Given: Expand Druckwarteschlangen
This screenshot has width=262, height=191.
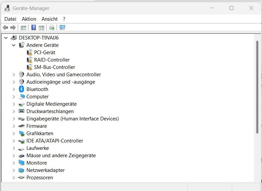Looking at the screenshot, I should tap(14, 111).
